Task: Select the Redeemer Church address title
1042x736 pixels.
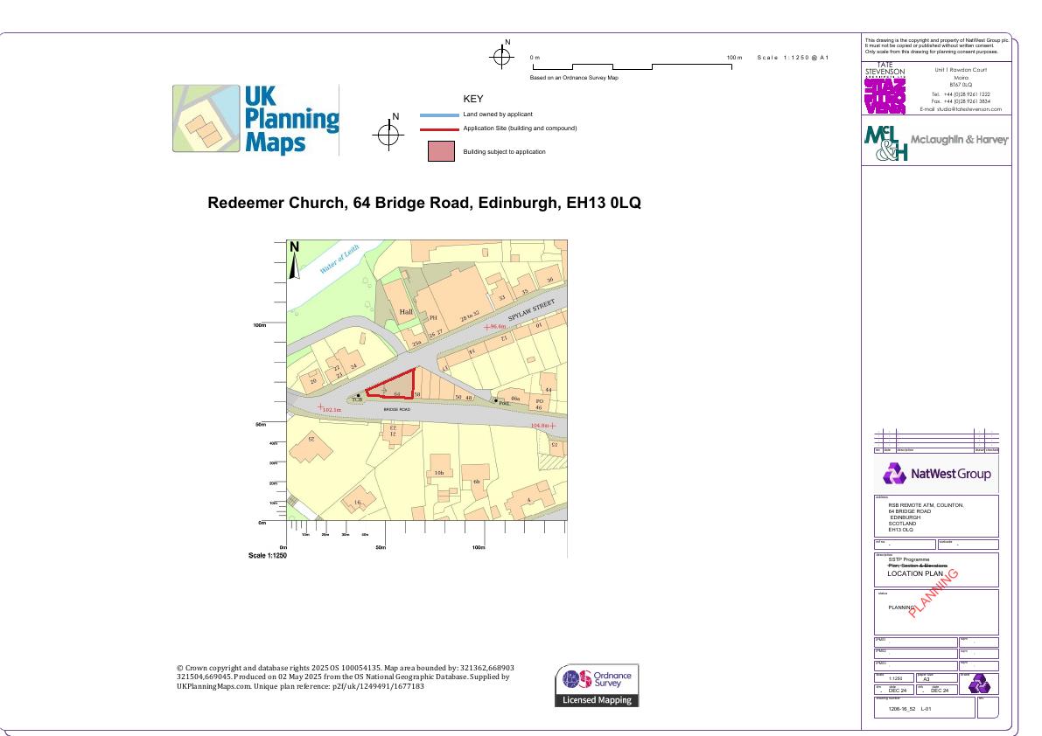Action: point(424,203)
